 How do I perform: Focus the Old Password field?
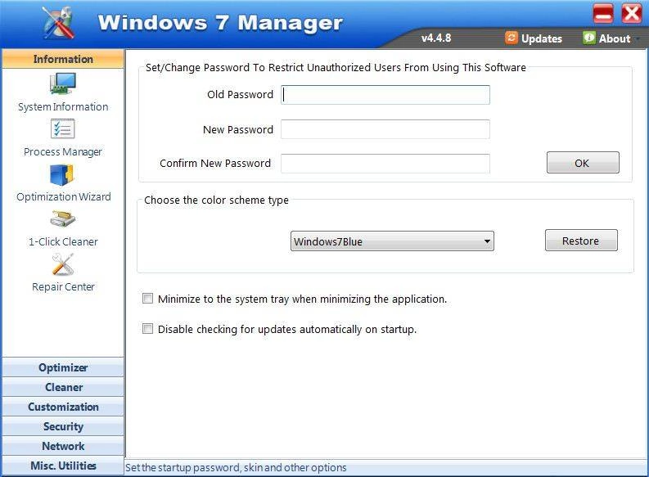click(385, 95)
